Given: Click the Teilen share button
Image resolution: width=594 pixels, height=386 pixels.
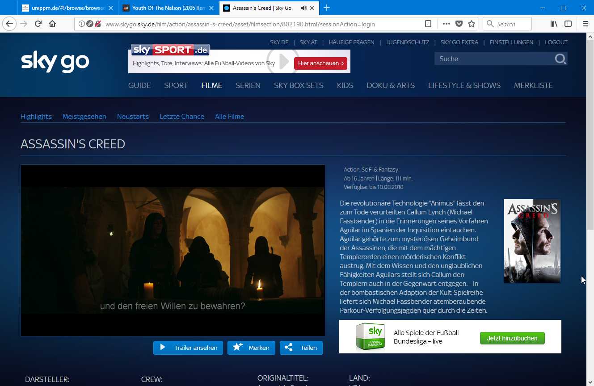Looking at the screenshot, I should click(x=301, y=348).
